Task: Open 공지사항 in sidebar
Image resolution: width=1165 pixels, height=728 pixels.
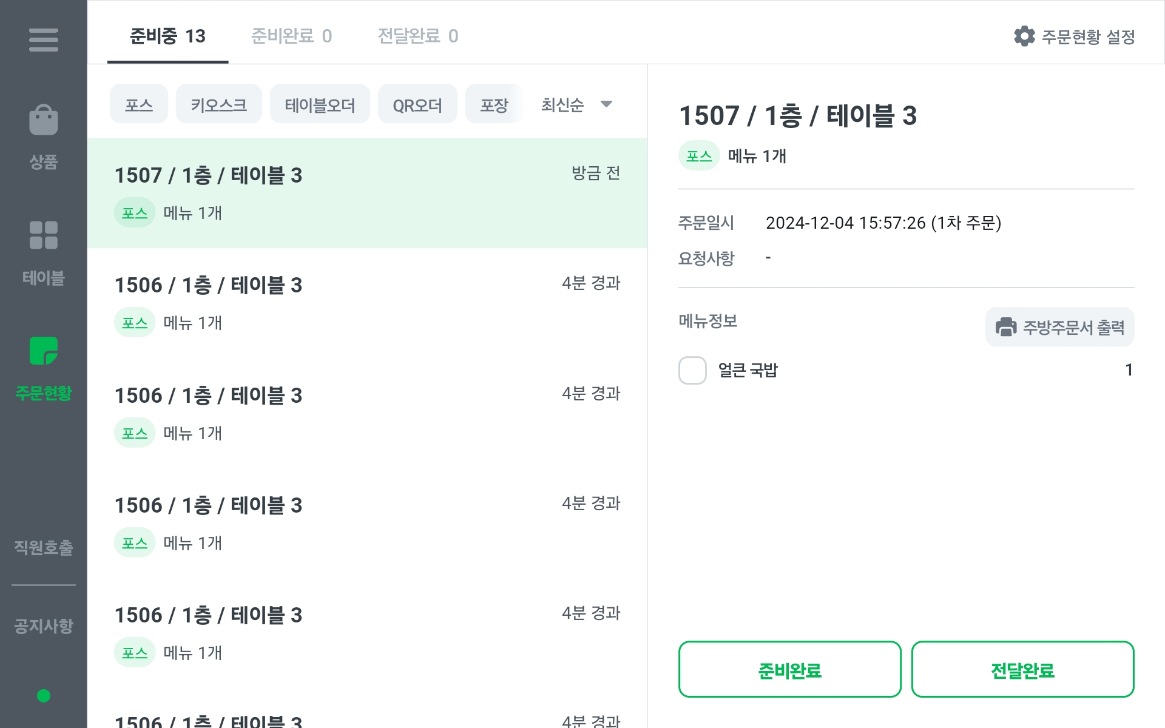Action: (43, 625)
